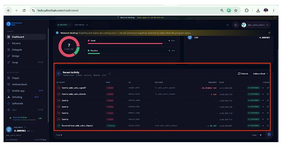Click the Safhandle sidebar icon

[9, 103]
